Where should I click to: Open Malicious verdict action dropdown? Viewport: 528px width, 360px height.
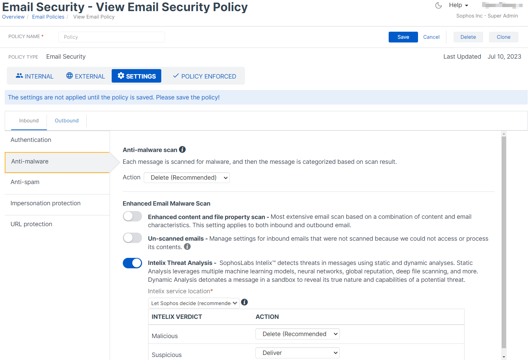297,334
